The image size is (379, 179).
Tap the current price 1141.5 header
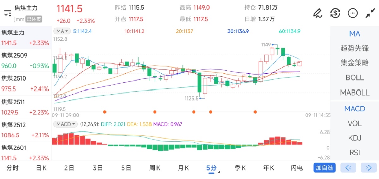(x=69, y=9)
